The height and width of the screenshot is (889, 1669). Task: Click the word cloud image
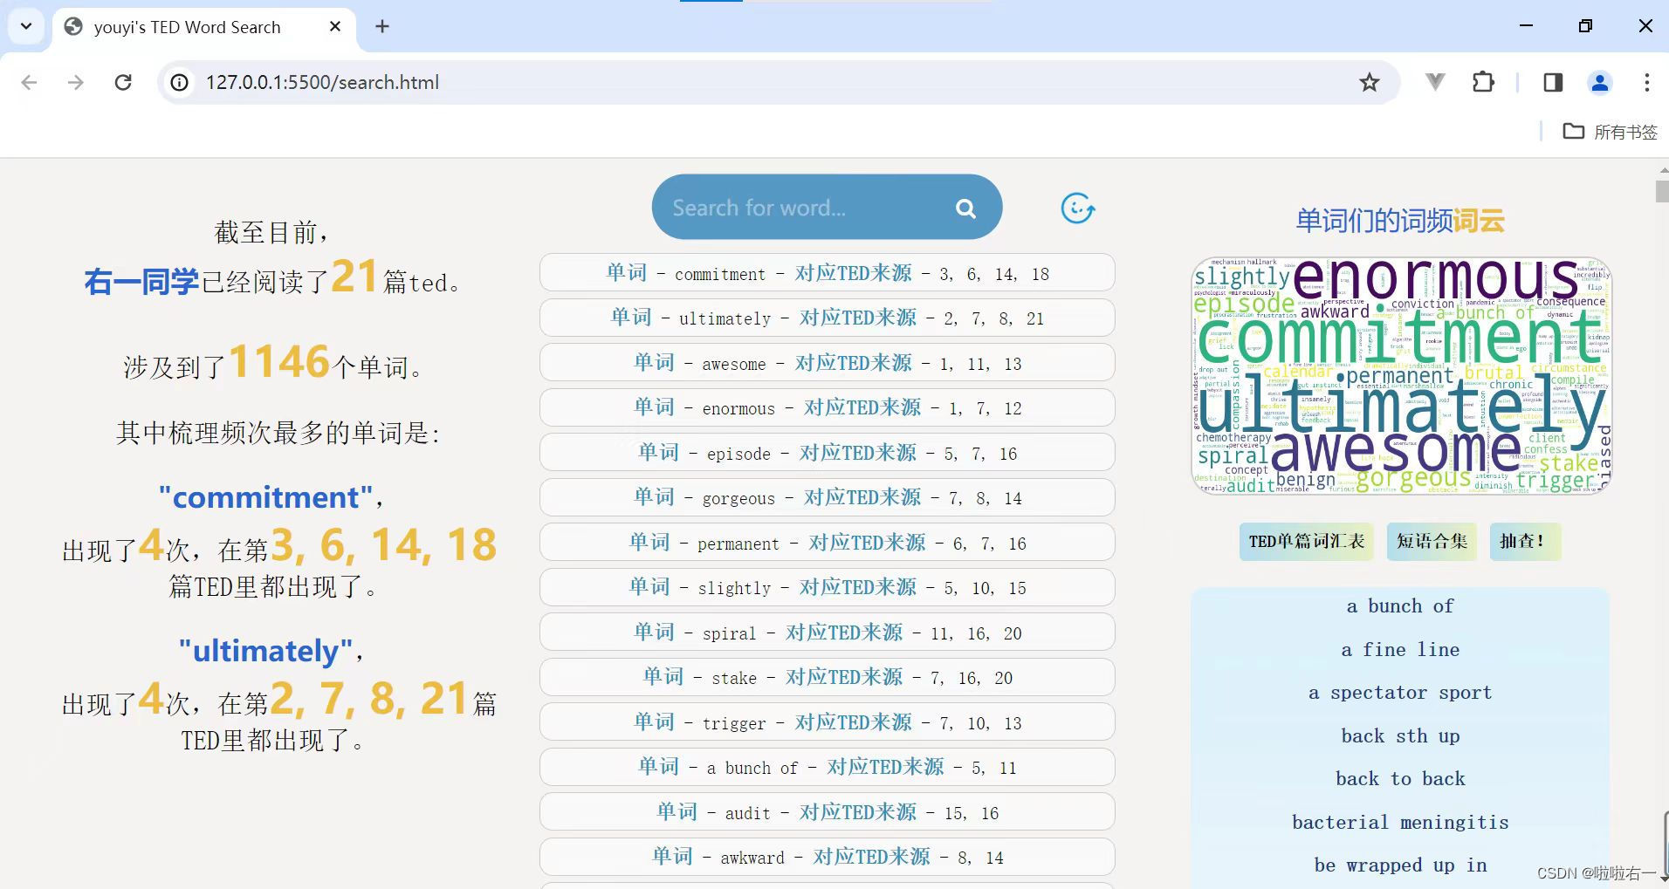click(1401, 376)
